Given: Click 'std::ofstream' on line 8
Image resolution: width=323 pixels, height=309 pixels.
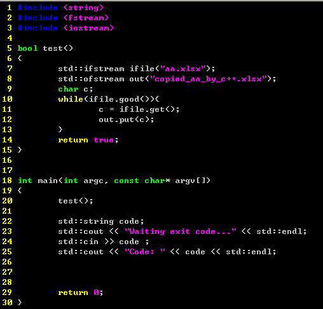Looking at the screenshot, I should point(91,79).
